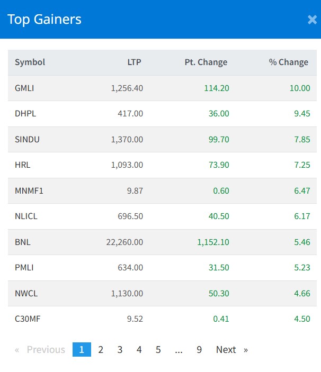The width and height of the screenshot is (321, 372).
Task: Click the Pt. Change column header
Action: pos(206,62)
